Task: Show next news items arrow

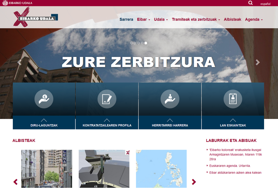Action: tap(194, 182)
